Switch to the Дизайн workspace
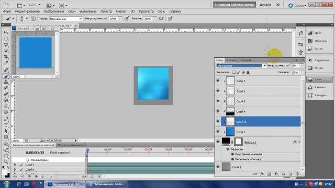 click(x=265, y=5)
